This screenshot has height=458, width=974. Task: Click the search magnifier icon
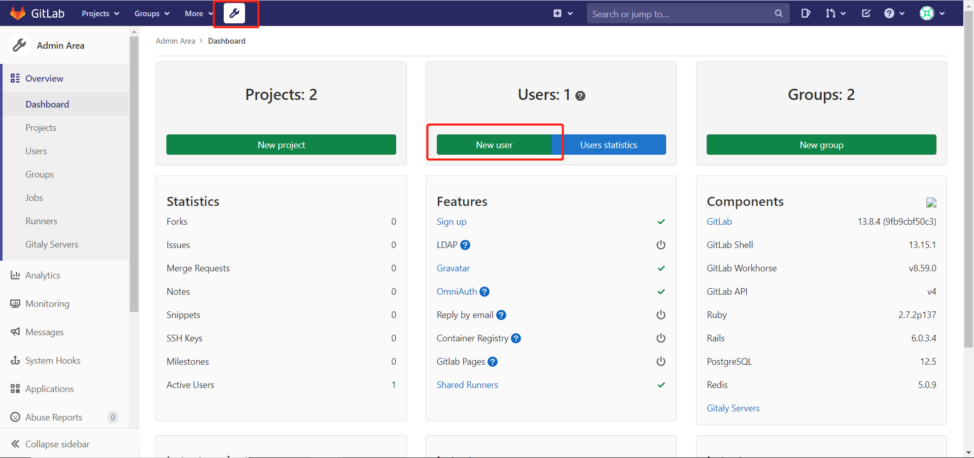pyautogui.click(x=779, y=13)
